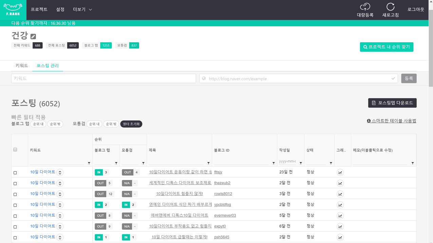Screen dimensions: 433x243
Task: Check the row checkbox for ypcbldfog
Action: coord(15,205)
